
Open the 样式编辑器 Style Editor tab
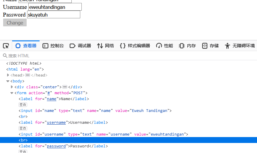point(135,45)
